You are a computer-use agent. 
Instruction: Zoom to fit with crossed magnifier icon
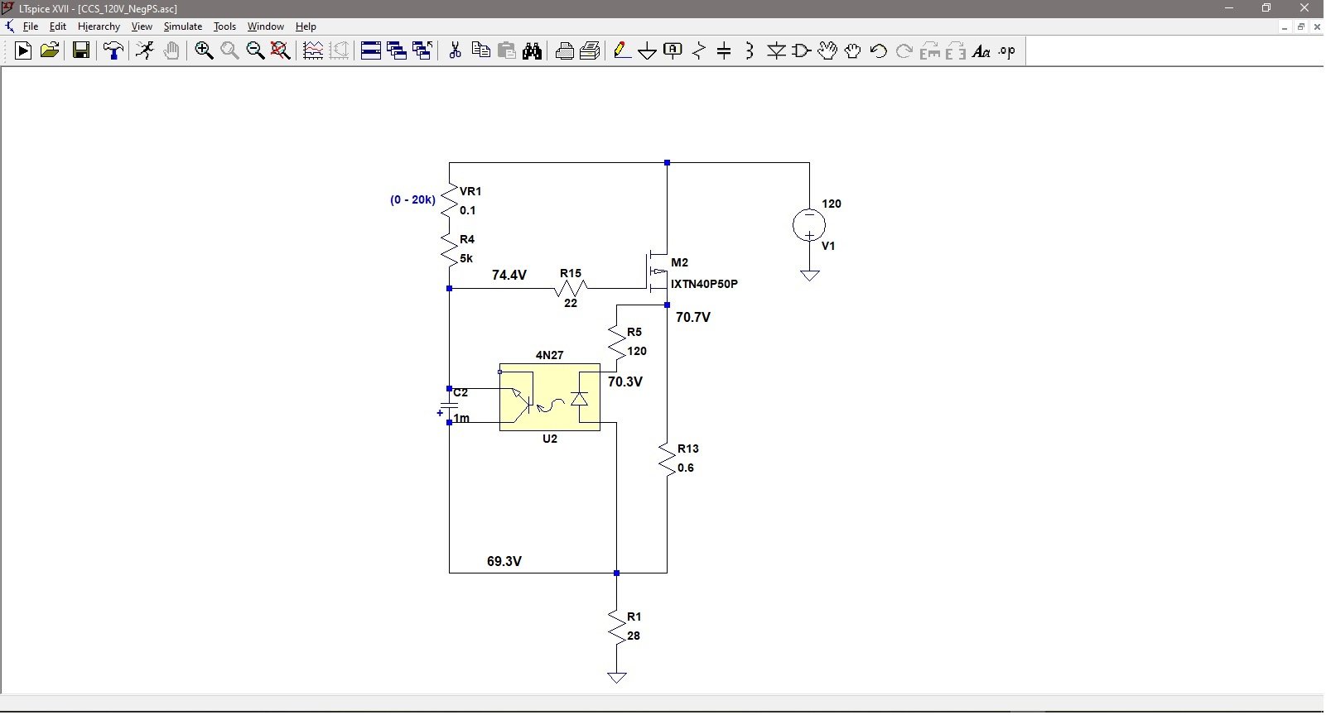coord(281,51)
